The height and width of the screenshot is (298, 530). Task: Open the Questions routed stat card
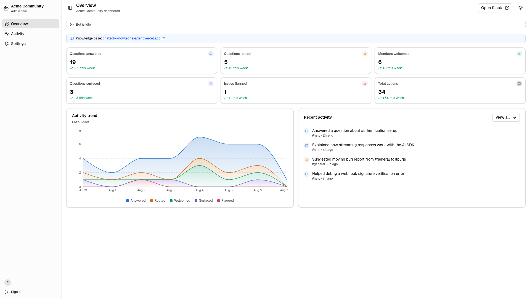296,61
